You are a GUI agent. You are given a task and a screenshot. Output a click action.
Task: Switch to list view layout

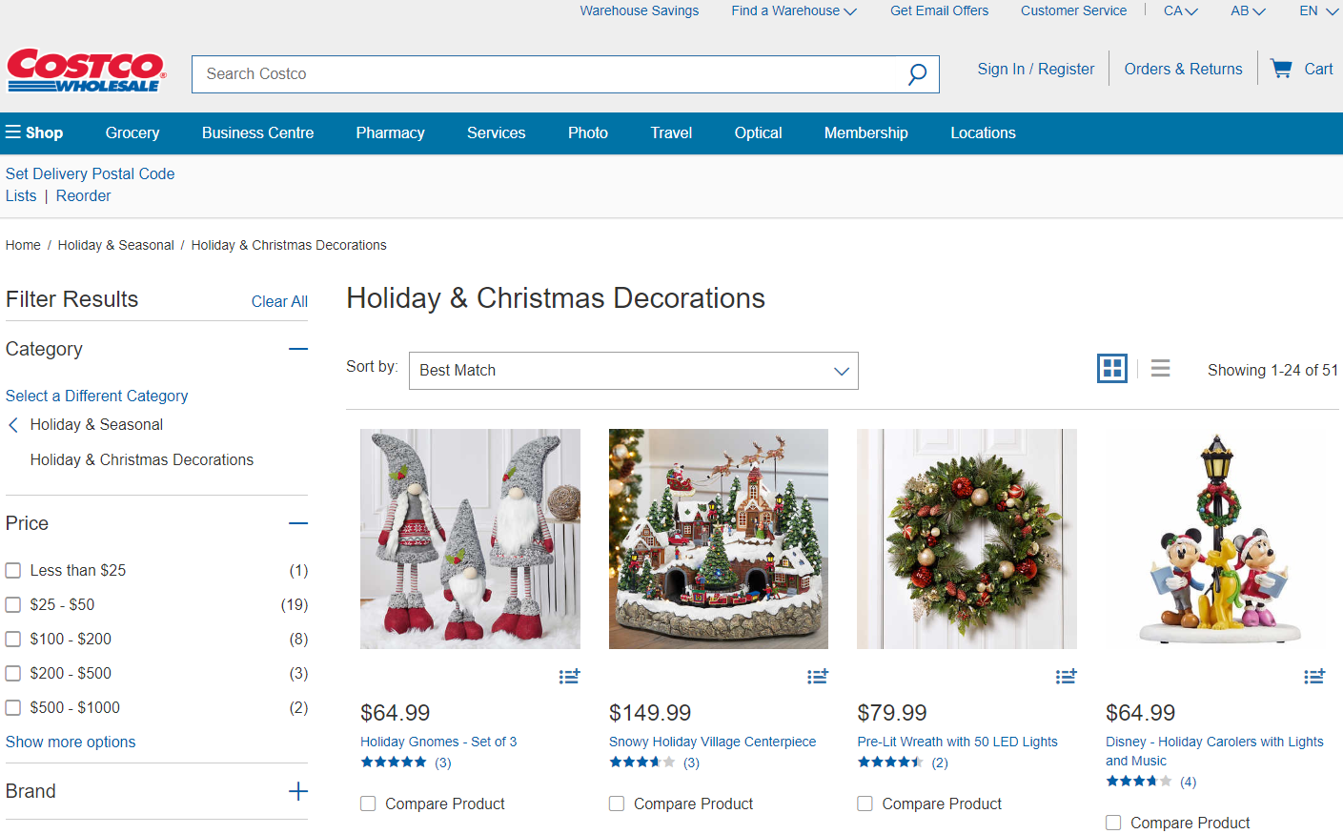click(1160, 369)
